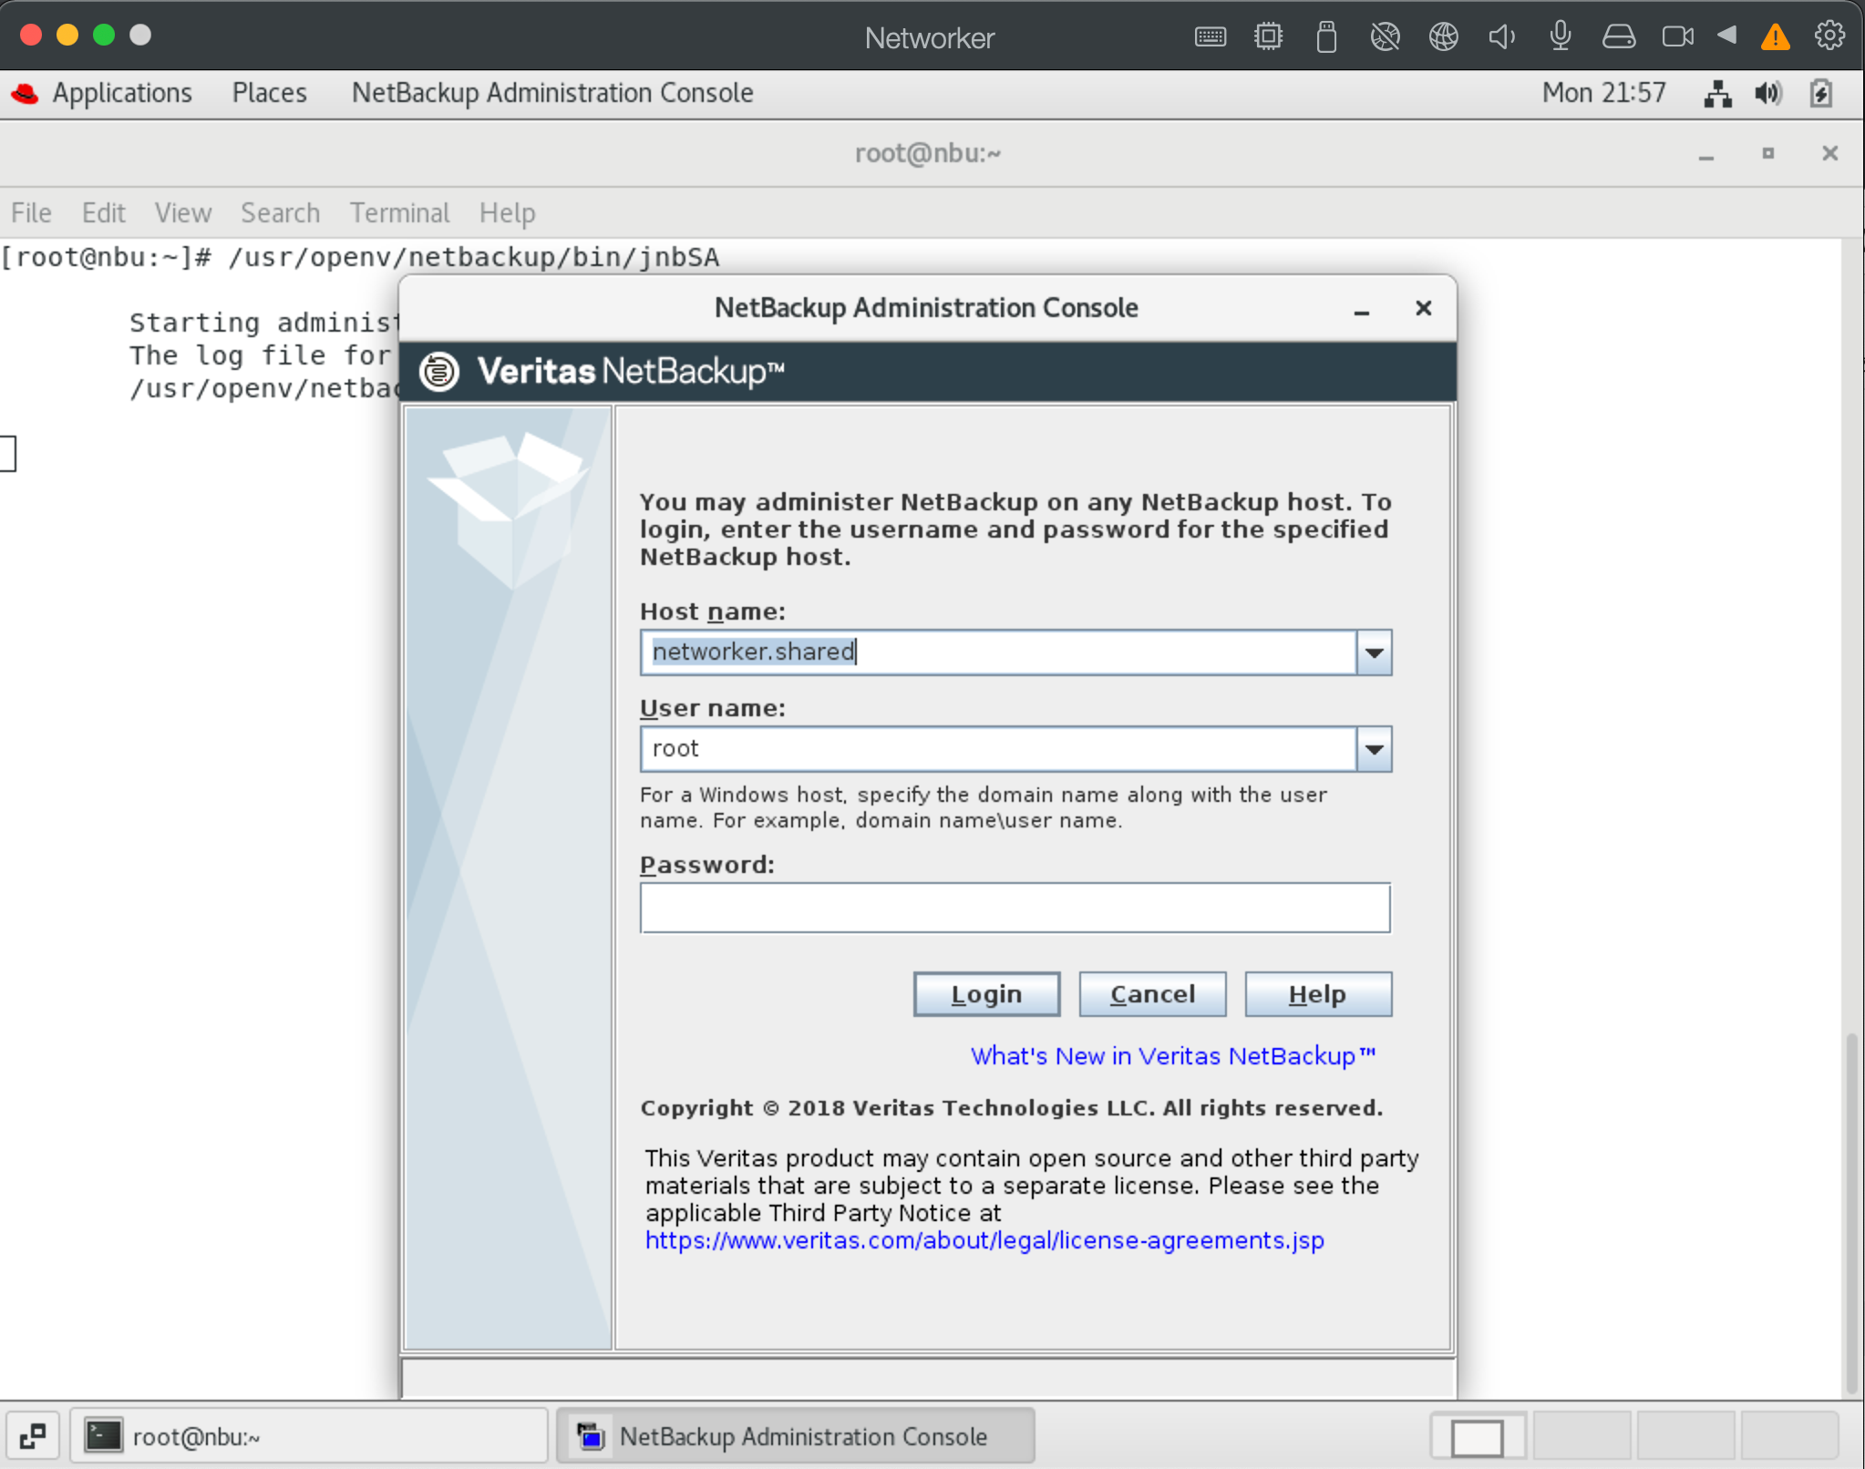Click the USB device icon in toolbar
Viewport: 1865px width, 1469px height.
[1326, 37]
